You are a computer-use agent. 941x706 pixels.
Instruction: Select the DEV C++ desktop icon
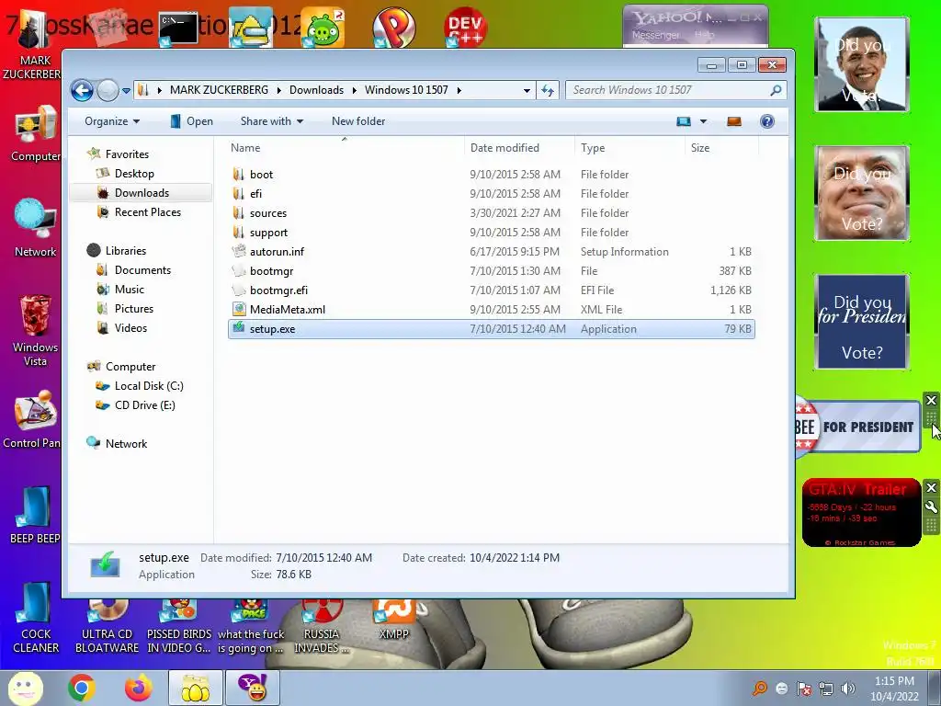(466, 27)
